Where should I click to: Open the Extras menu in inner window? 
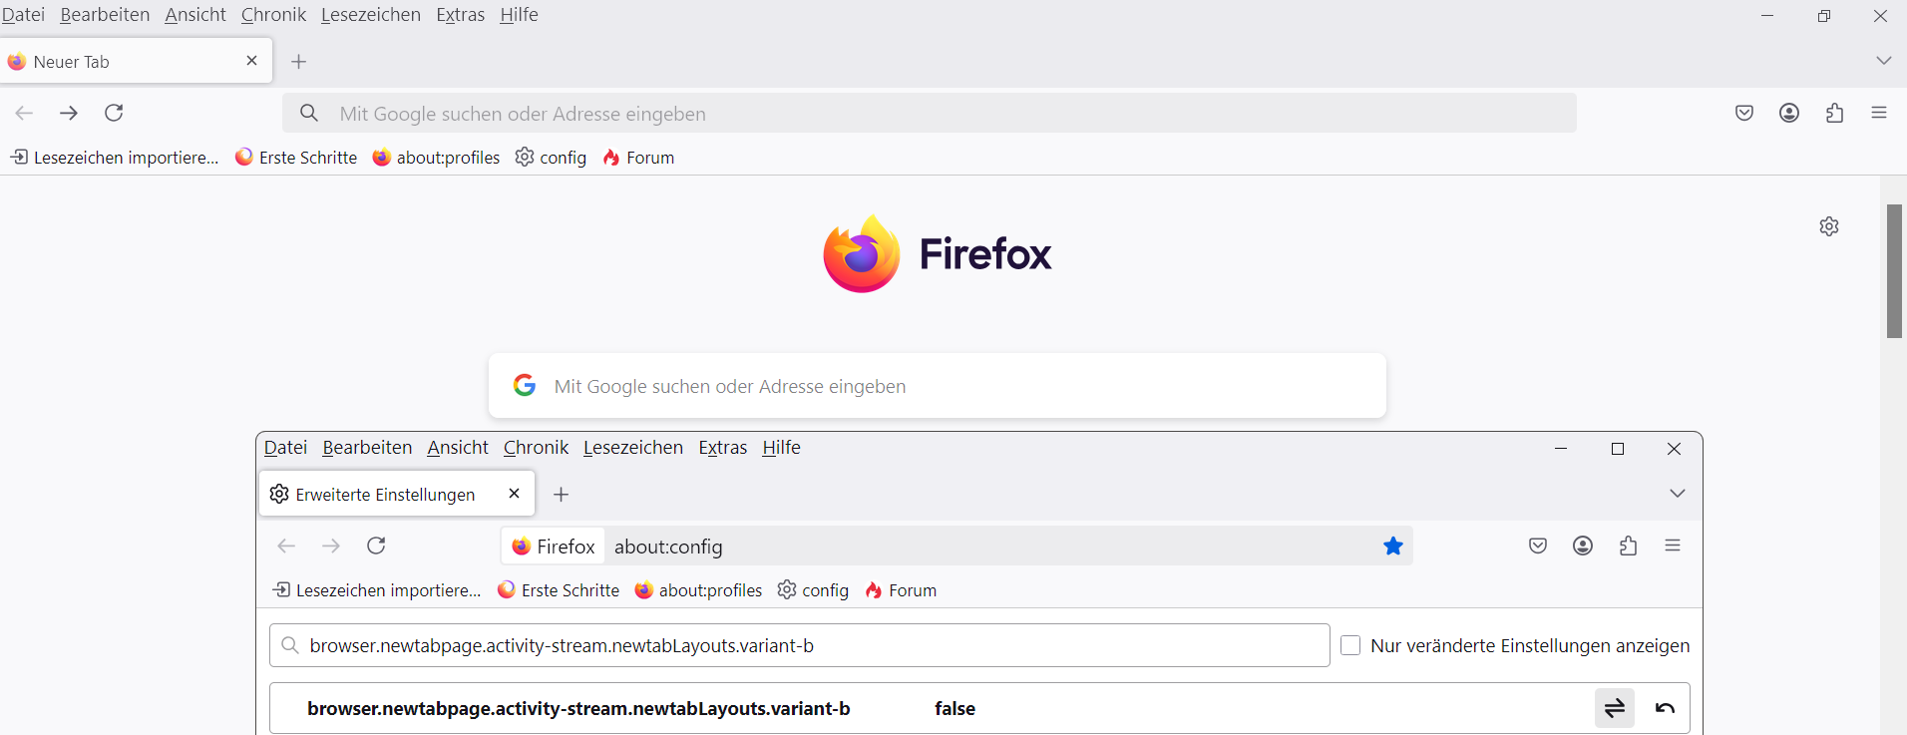click(722, 448)
